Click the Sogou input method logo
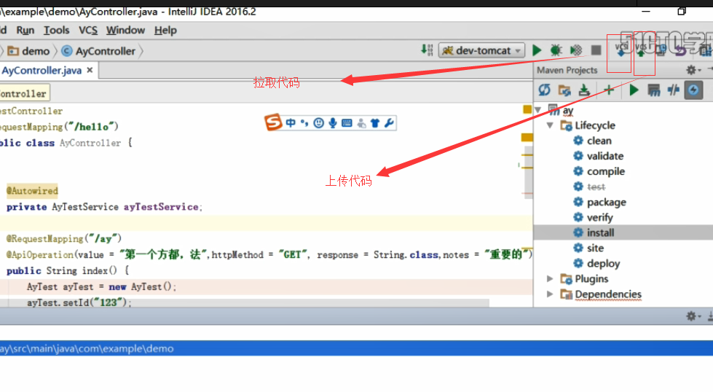 click(x=273, y=122)
